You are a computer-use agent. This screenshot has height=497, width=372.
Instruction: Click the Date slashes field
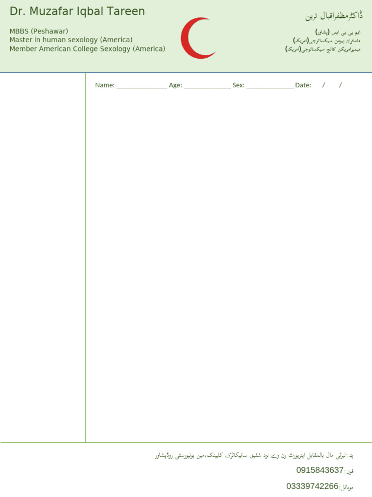coord(332,85)
